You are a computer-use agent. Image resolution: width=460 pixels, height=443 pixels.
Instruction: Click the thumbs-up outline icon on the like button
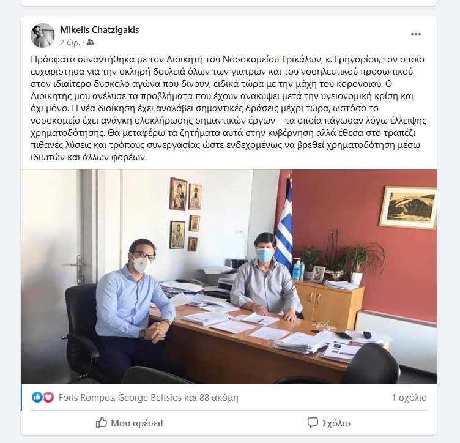pyautogui.click(x=101, y=422)
